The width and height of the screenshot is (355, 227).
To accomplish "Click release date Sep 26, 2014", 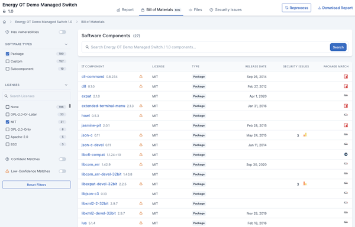I will 257,77.
